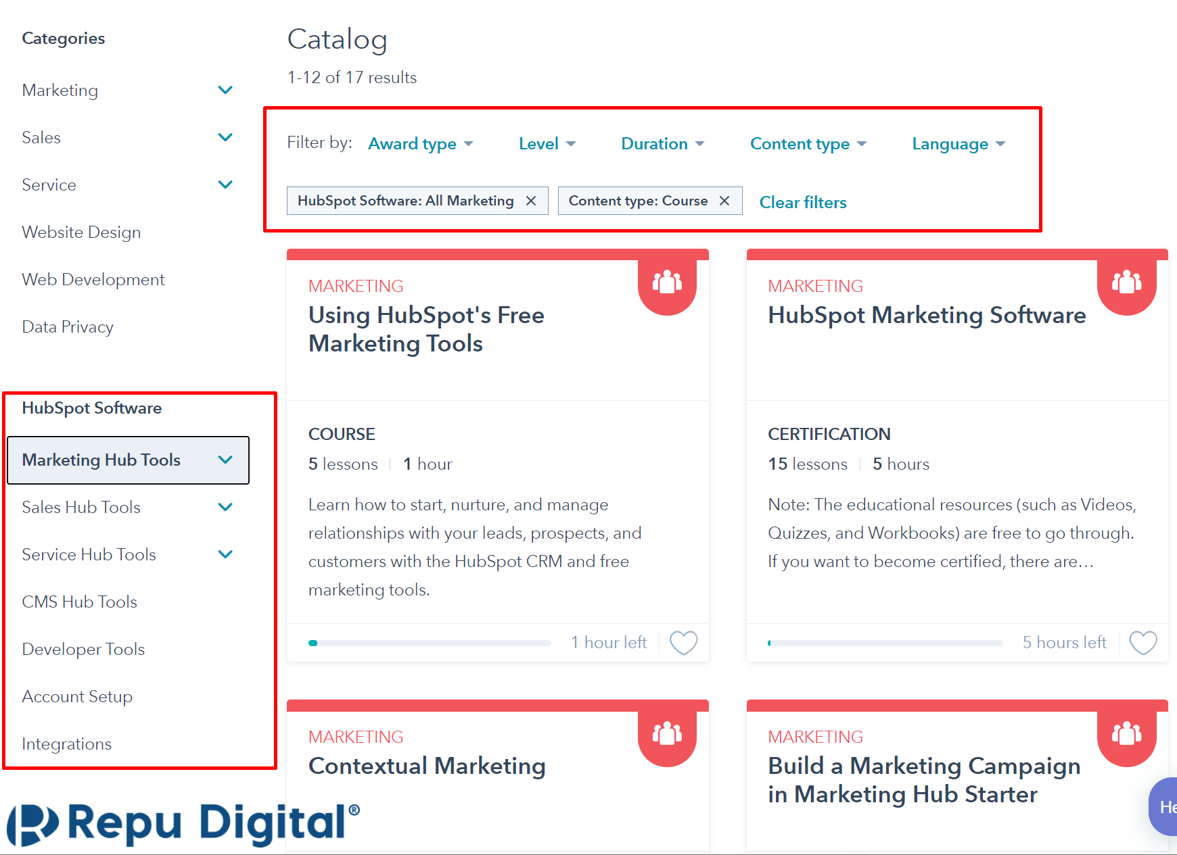Open the Help widget at the right edge
Screen dimensions: 1177x855
point(1163,806)
